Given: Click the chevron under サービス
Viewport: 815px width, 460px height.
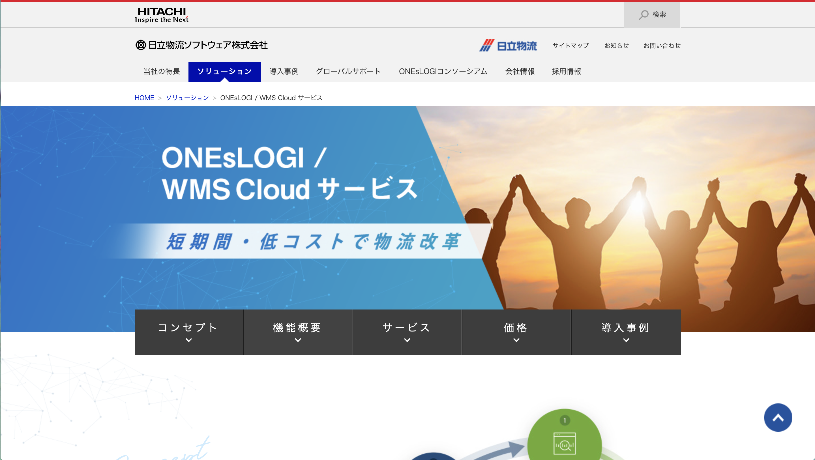Looking at the screenshot, I should 407,340.
